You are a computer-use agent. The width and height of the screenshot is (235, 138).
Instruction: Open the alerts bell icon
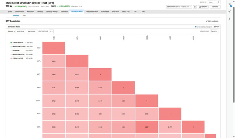[x=195, y=7]
